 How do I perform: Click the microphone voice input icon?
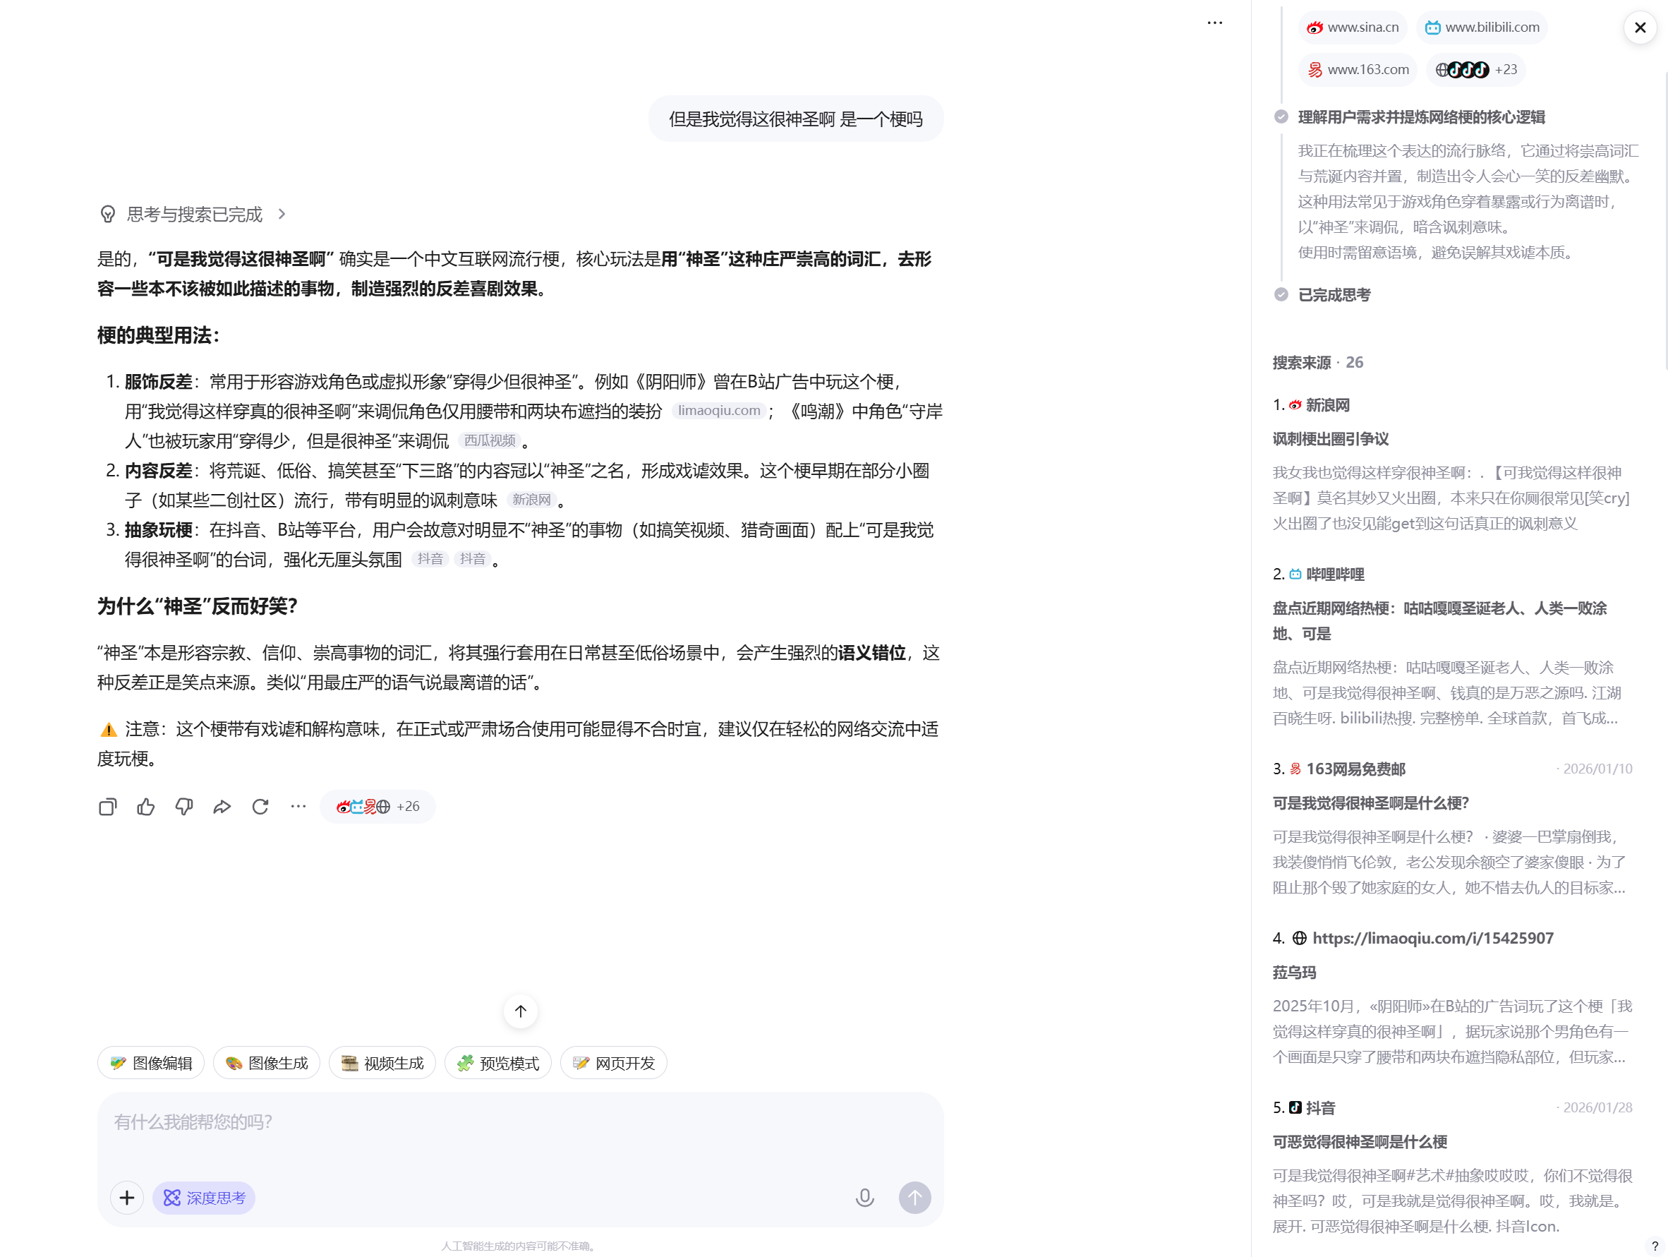[864, 1198]
